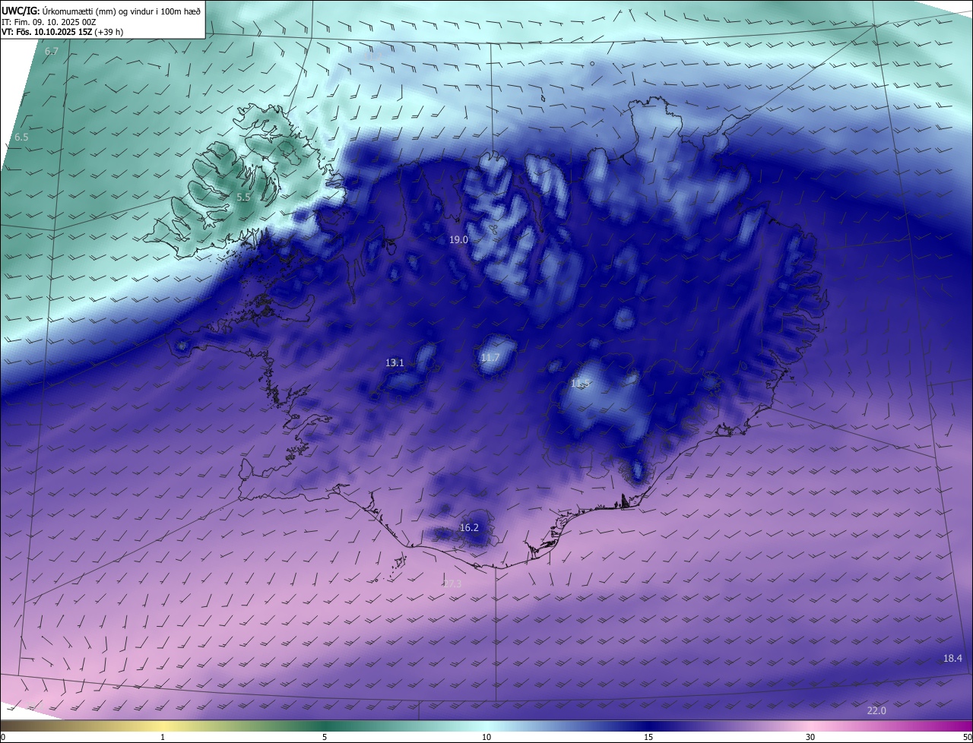Click the 22.0 value label

click(876, 710)
